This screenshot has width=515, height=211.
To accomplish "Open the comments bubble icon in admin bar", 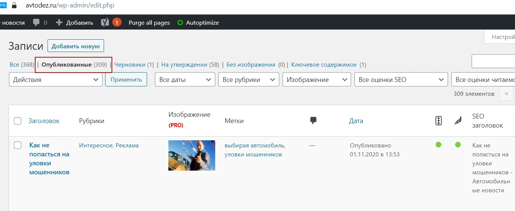I will [36, 22].
